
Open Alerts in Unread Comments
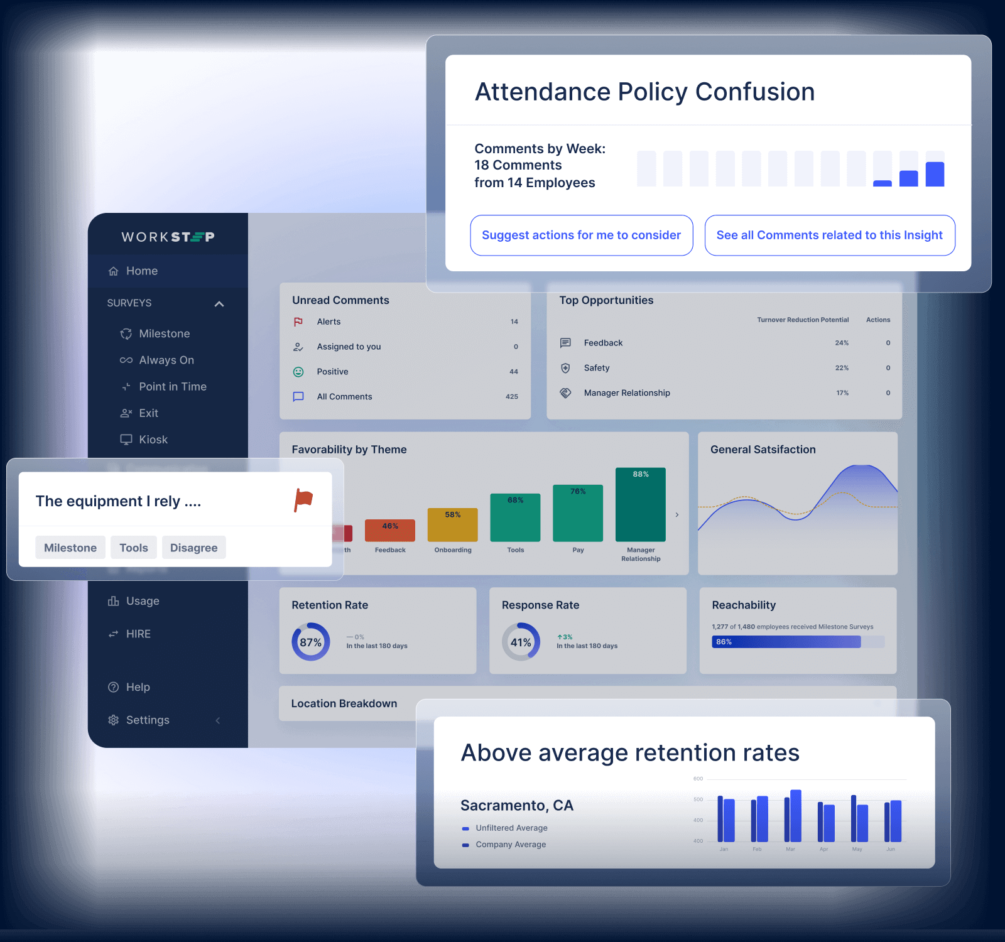coord(329,322)
